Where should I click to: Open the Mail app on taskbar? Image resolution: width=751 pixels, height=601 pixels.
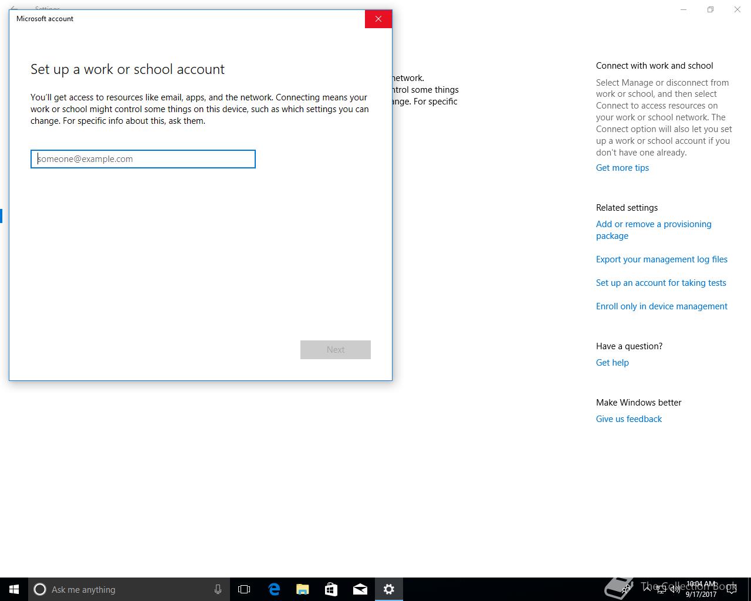[x=360, y=589]
